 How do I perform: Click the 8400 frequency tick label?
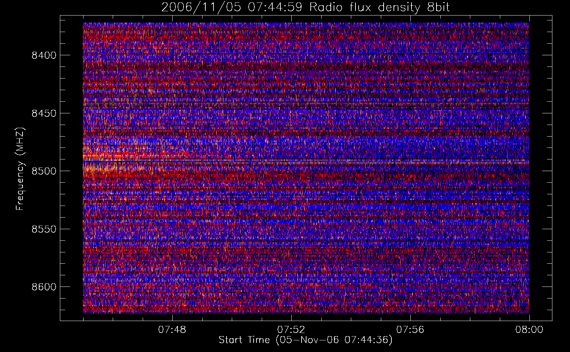44,55
